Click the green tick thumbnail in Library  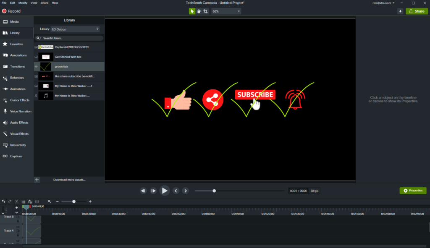[x=46, y=67]
